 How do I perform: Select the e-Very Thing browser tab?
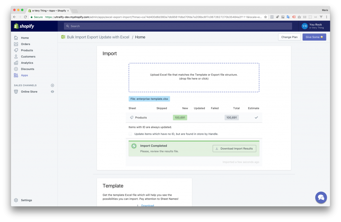48,11
